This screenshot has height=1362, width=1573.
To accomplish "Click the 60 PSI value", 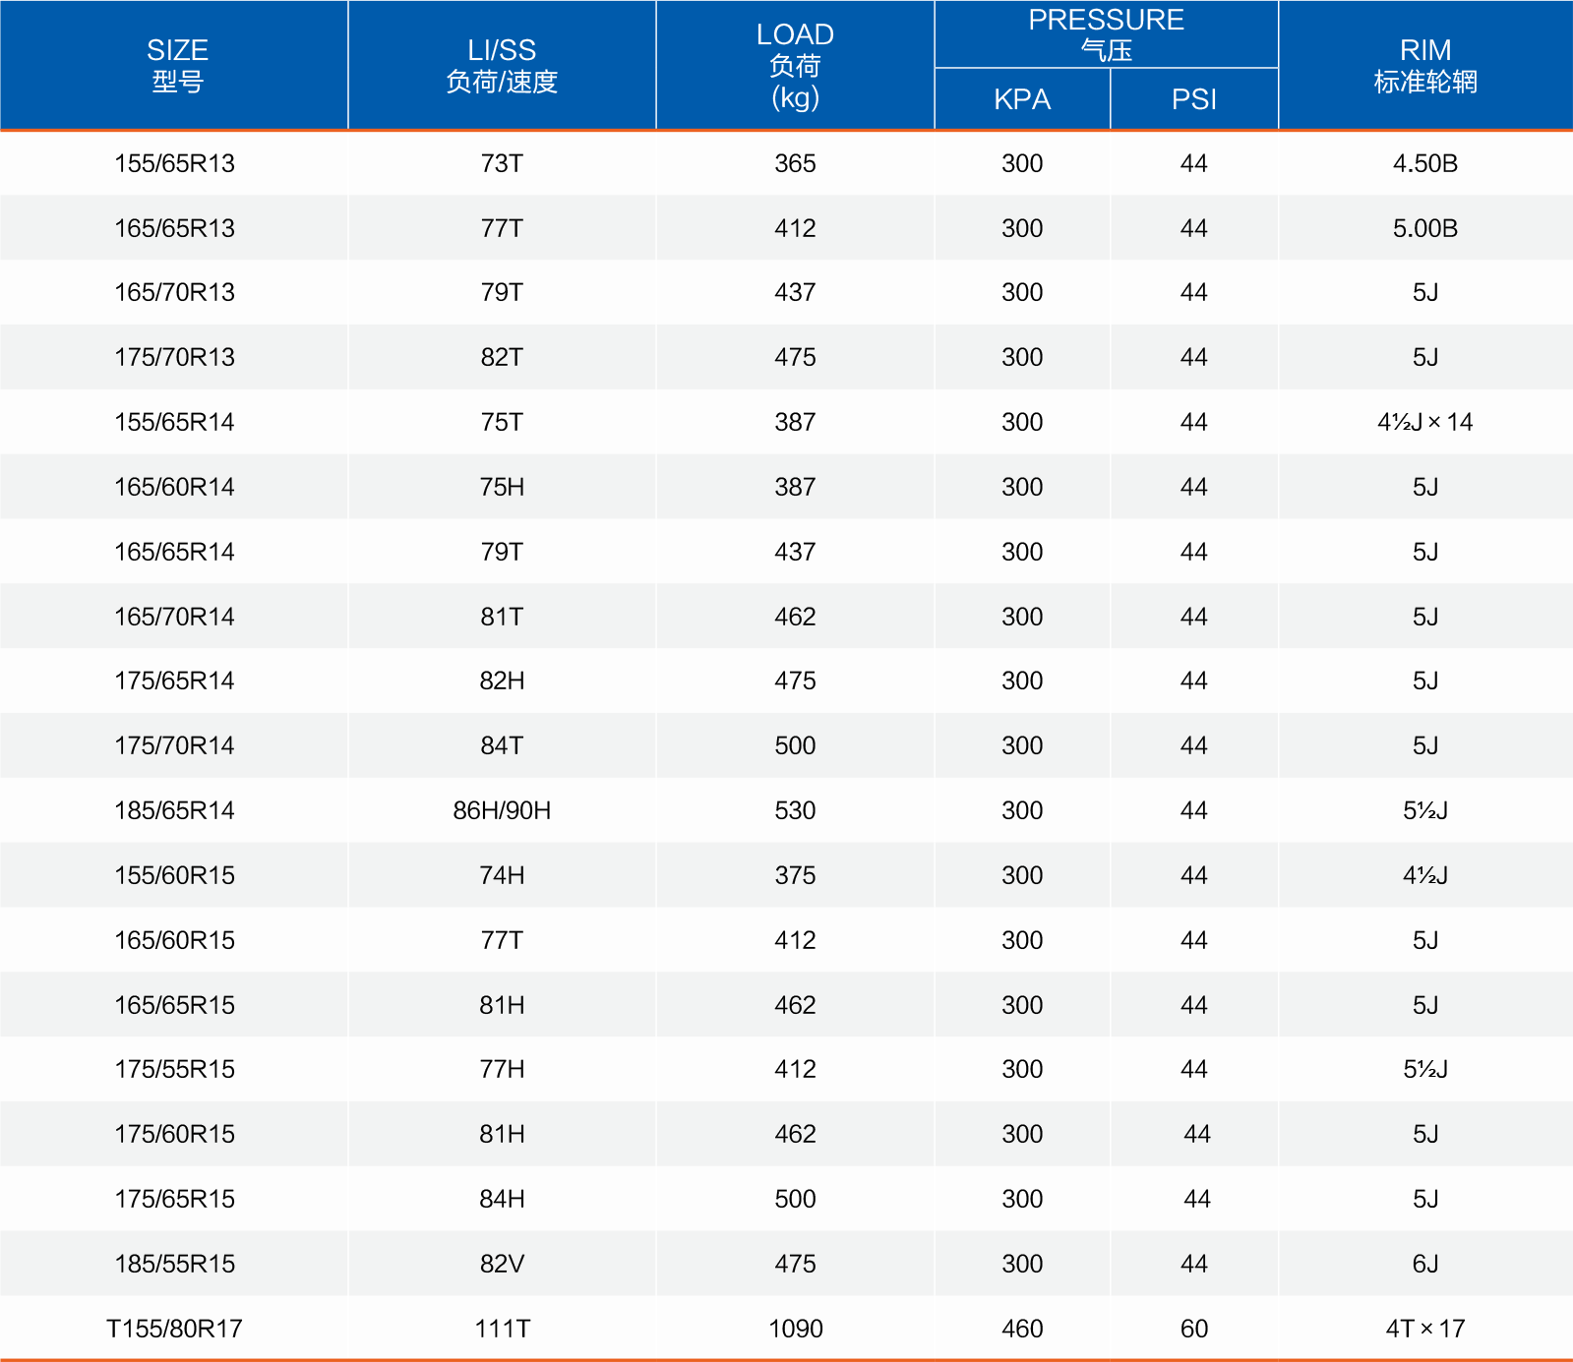I will 1194,1329.
